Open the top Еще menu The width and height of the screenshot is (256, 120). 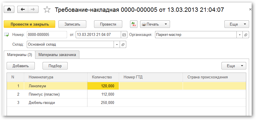(x=237, y=24)
